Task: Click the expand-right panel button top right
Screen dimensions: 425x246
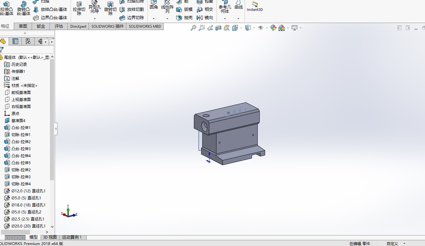Action: pyautogui.click(x=408, y=28)
